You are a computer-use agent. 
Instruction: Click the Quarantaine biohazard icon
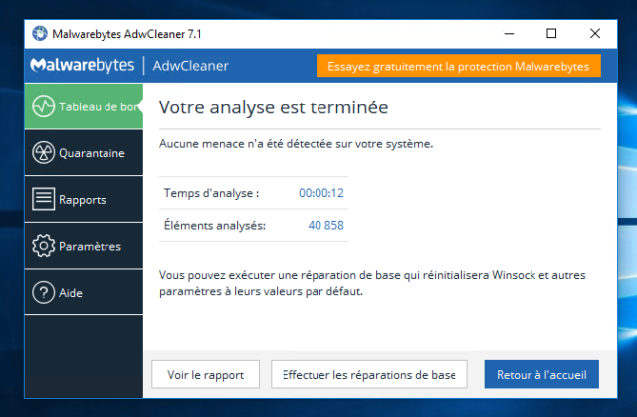43,153
